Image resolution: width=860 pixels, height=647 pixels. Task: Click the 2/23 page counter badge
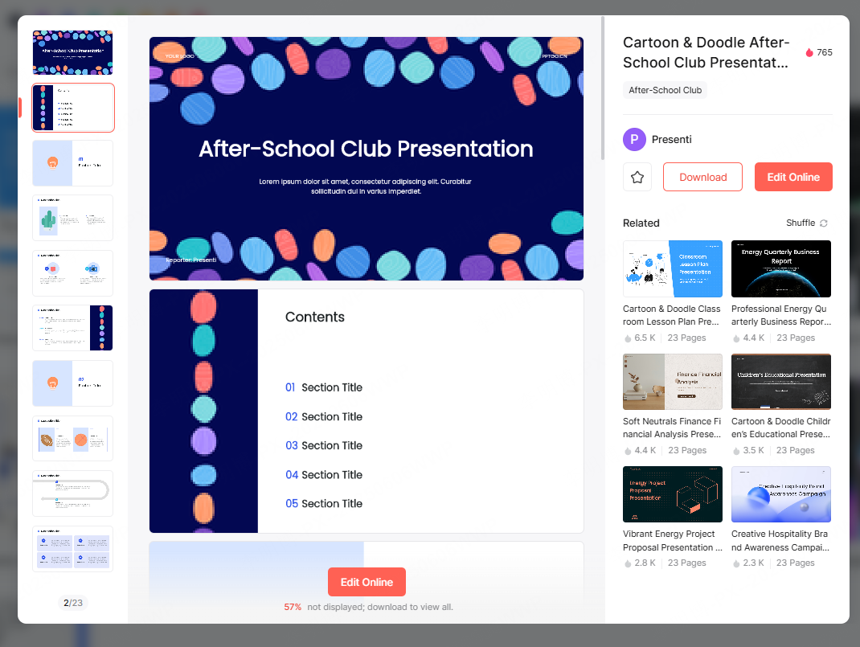coord(72,602)
